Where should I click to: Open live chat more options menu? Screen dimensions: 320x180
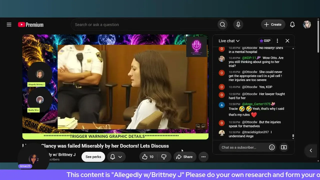coord(277,41)
